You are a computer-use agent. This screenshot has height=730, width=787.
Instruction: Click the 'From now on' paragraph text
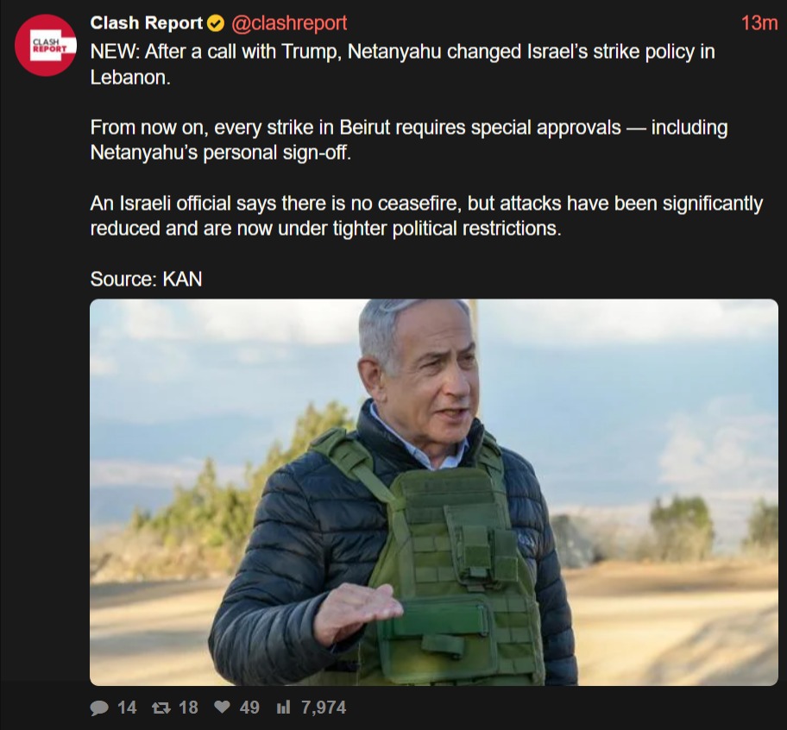[x=409, y=140]
